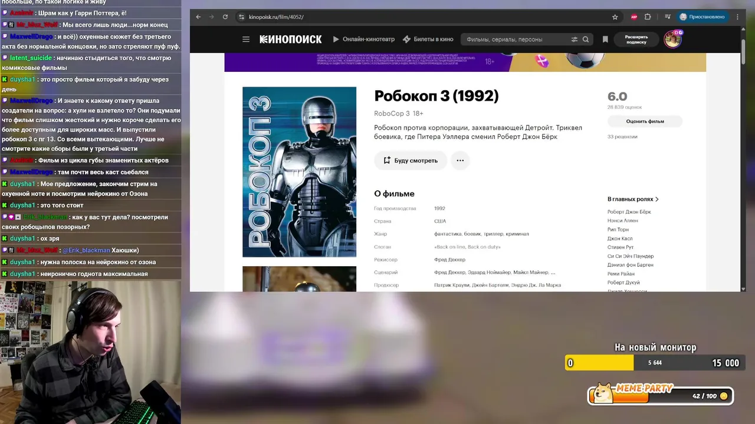Select genre триллер
The width and height of the screenshot is (755, 424).
[x=494, y=234]
